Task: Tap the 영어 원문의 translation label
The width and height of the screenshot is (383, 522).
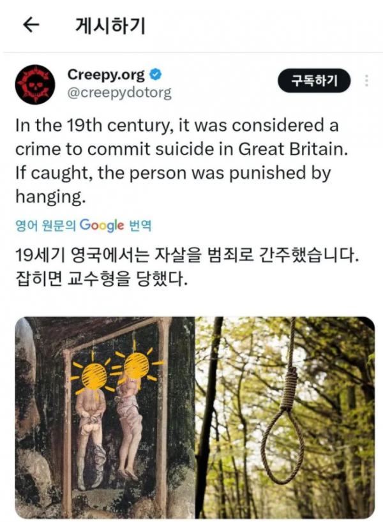Action: [45, 226]
